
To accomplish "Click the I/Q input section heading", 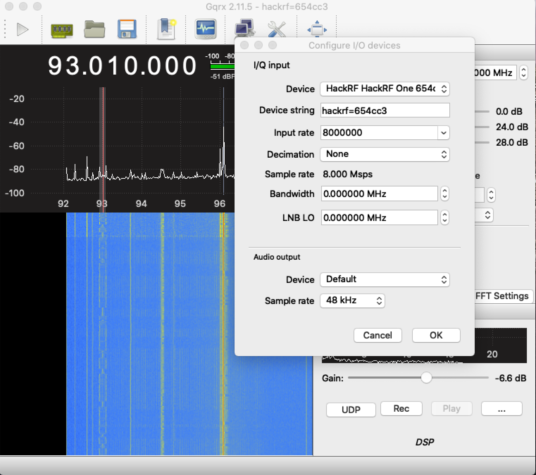I will click(x=272, y=65).
